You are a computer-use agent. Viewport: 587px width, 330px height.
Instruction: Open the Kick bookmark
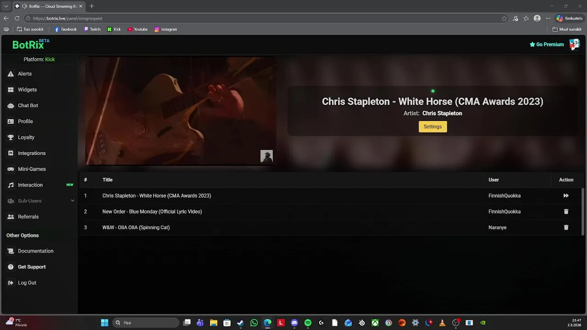pos(114,29)
